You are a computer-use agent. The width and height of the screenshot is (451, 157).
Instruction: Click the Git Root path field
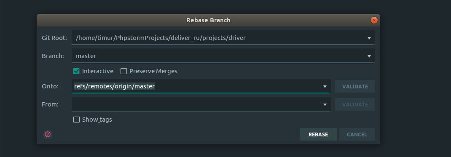click(223, 38)
